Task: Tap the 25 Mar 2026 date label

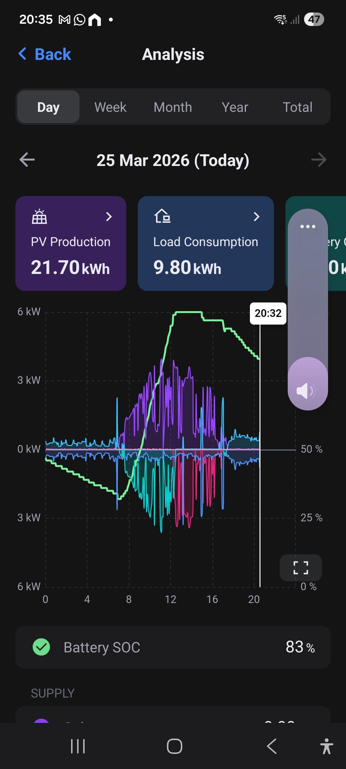Action: 173,160
